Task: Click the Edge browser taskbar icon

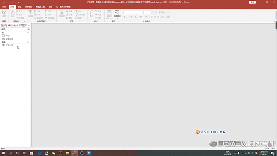Action: click(39, 153)
